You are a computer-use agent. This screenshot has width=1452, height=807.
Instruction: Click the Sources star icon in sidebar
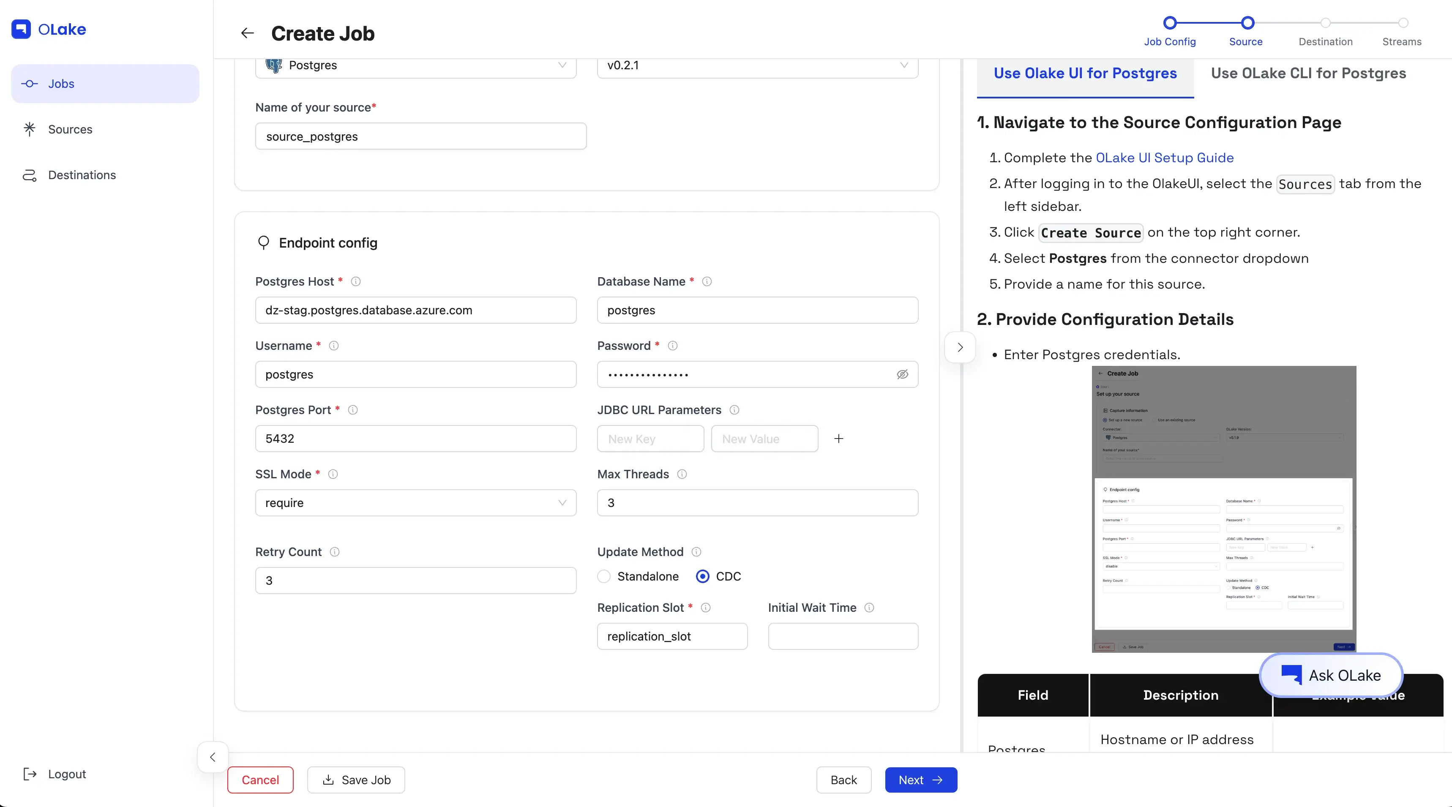point(29,129)
